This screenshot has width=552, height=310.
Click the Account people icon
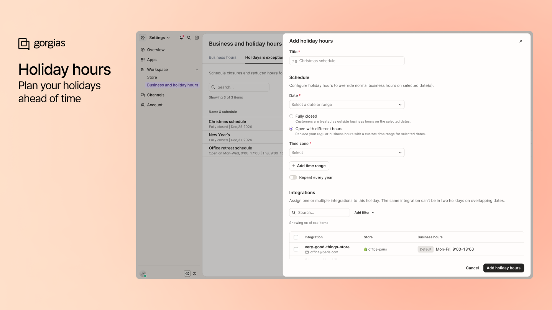(143, 105)
